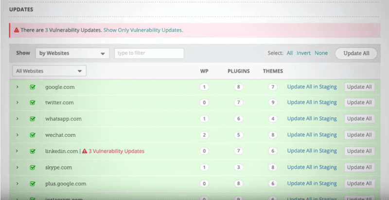Click the Themes count badge for skype.com
The image size is (389, 200).
(273, 168)
